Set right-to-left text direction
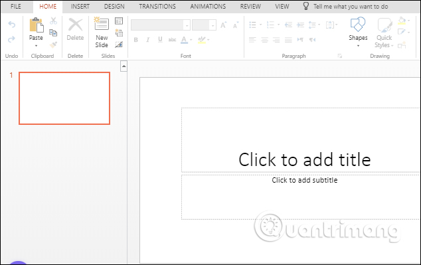Viewport: 421px width, 265px height. [312, 40]
